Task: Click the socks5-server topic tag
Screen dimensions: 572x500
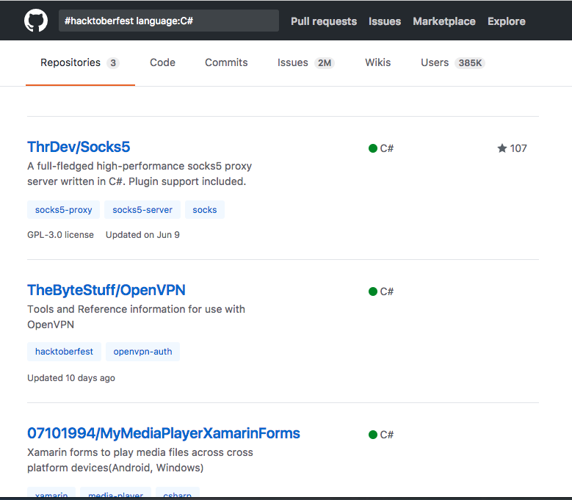Action: 142,210
